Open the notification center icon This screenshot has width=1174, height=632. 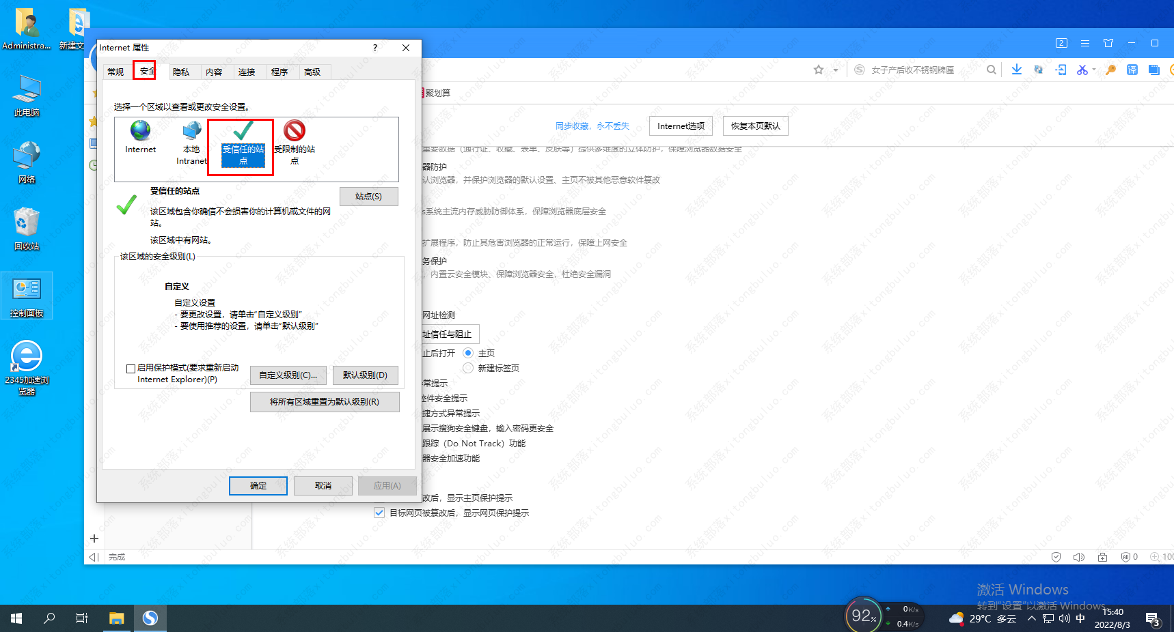1153,620
